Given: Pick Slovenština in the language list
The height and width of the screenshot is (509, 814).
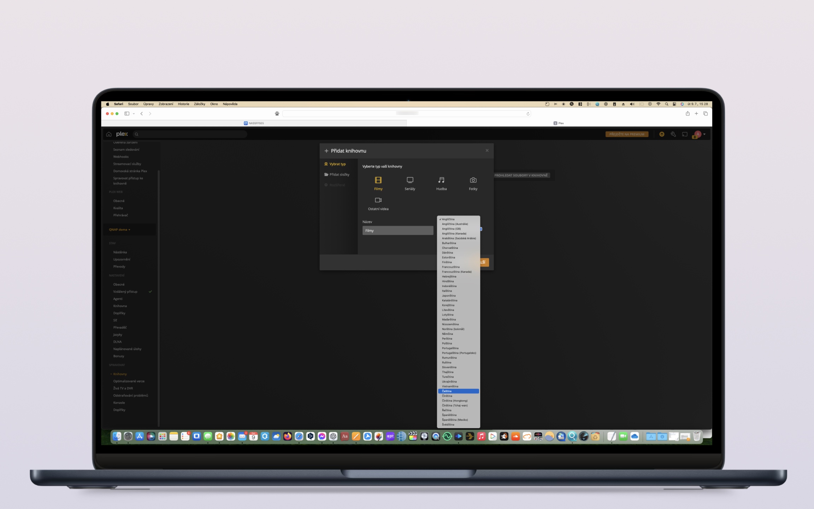Looking at the screenshot, I should (x=449, y=367).
